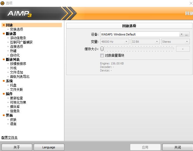Open 可视化效果 settings

pyautogui.click(x=18, y=103)
